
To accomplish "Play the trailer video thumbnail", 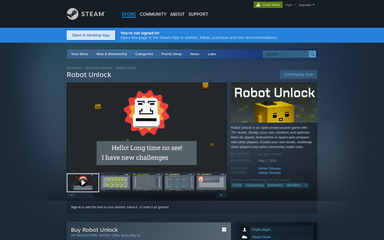I will [83, 183].
